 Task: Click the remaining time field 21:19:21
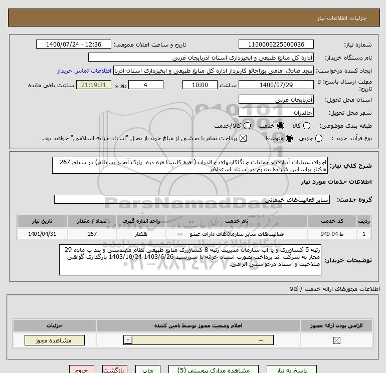point(94,85)
